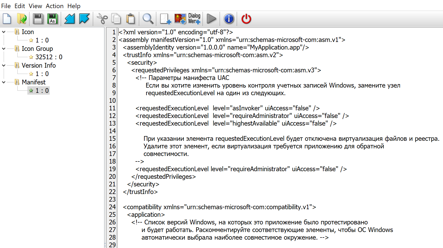Open the View menu
Image resolution: width=443 pixels, height=248 pixels.
click(x=35, y=6)
